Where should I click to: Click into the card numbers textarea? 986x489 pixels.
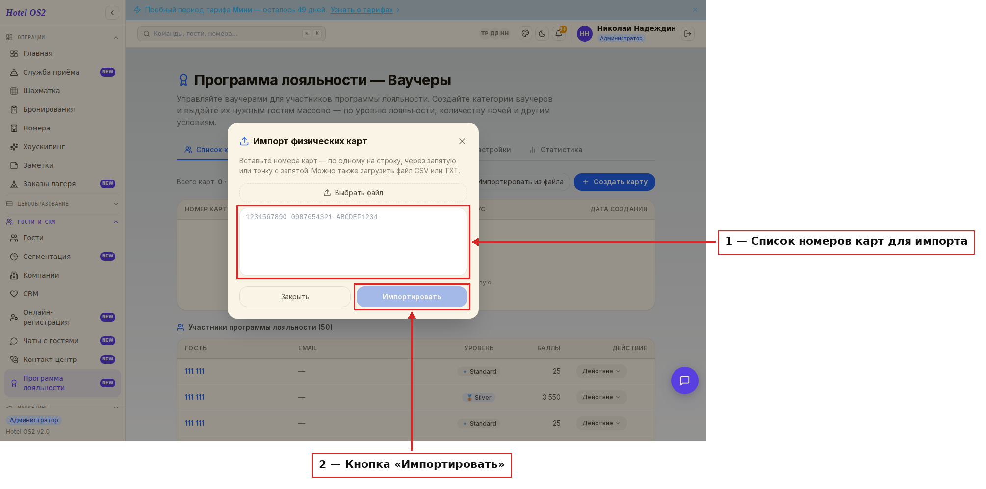353,242
